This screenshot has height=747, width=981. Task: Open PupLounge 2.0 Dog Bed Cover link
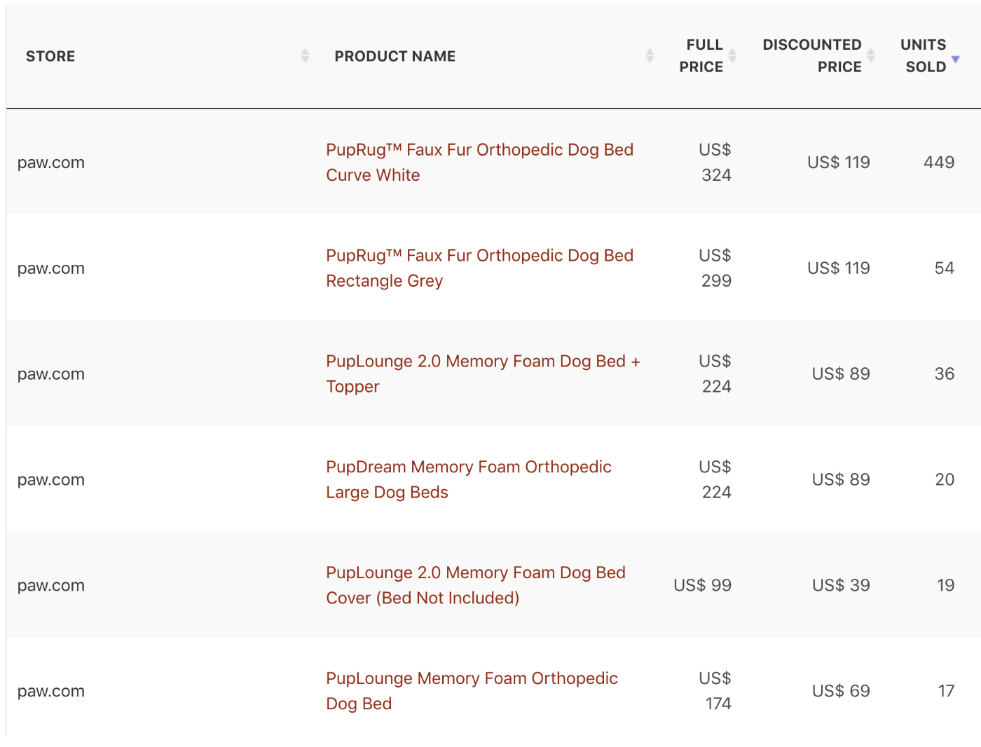pyautogui.click(x=476, y=586)
